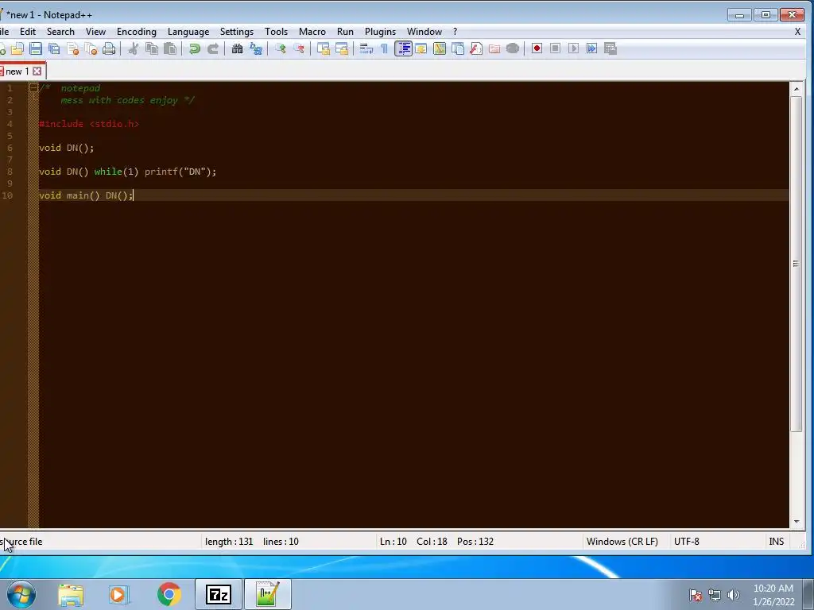This screenshot has height=610, width=814.
Task: Open the Run menu
Action: pyautogui.click(x=345, y=32)
